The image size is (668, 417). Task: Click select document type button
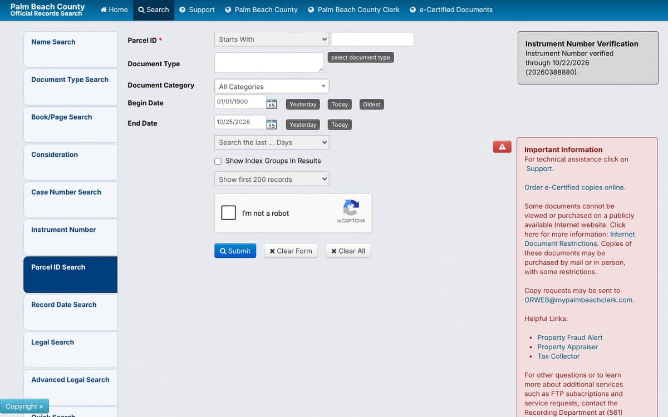click(x=361, y=57)
